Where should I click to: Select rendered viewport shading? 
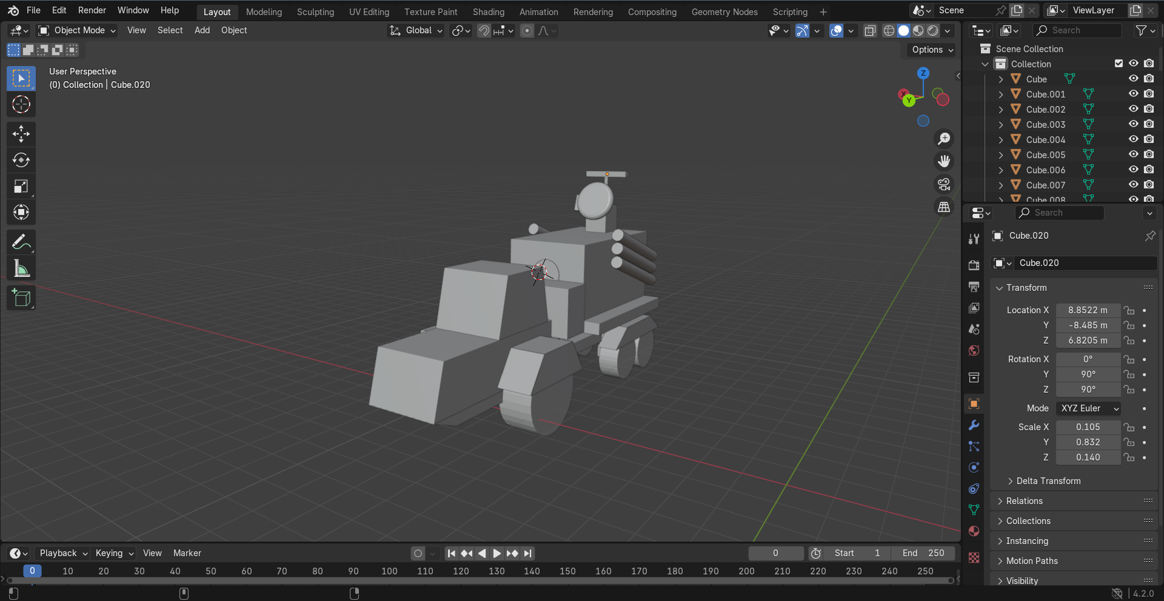coord(933,30)
